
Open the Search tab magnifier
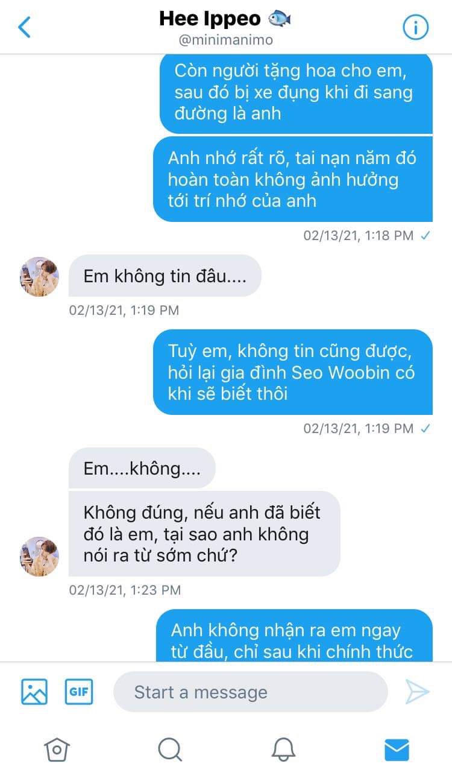170,750
